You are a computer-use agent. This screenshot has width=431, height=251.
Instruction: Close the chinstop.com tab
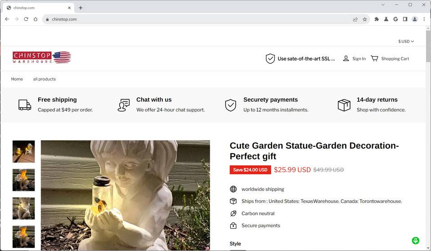pos(69,8)
